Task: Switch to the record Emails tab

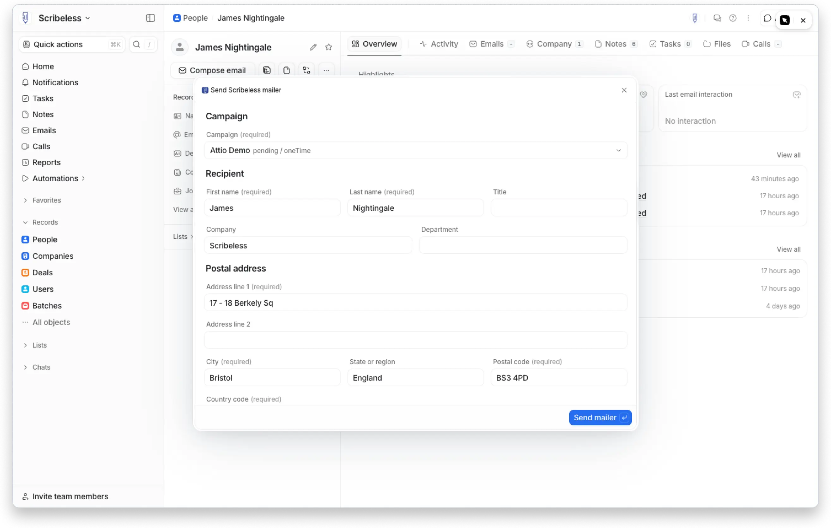Action: click(x=492, y=44)
